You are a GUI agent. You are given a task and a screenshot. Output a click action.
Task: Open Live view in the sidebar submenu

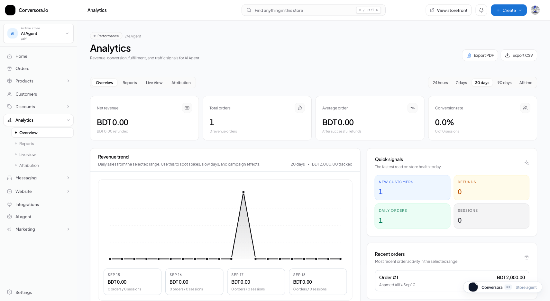point(42,154)
